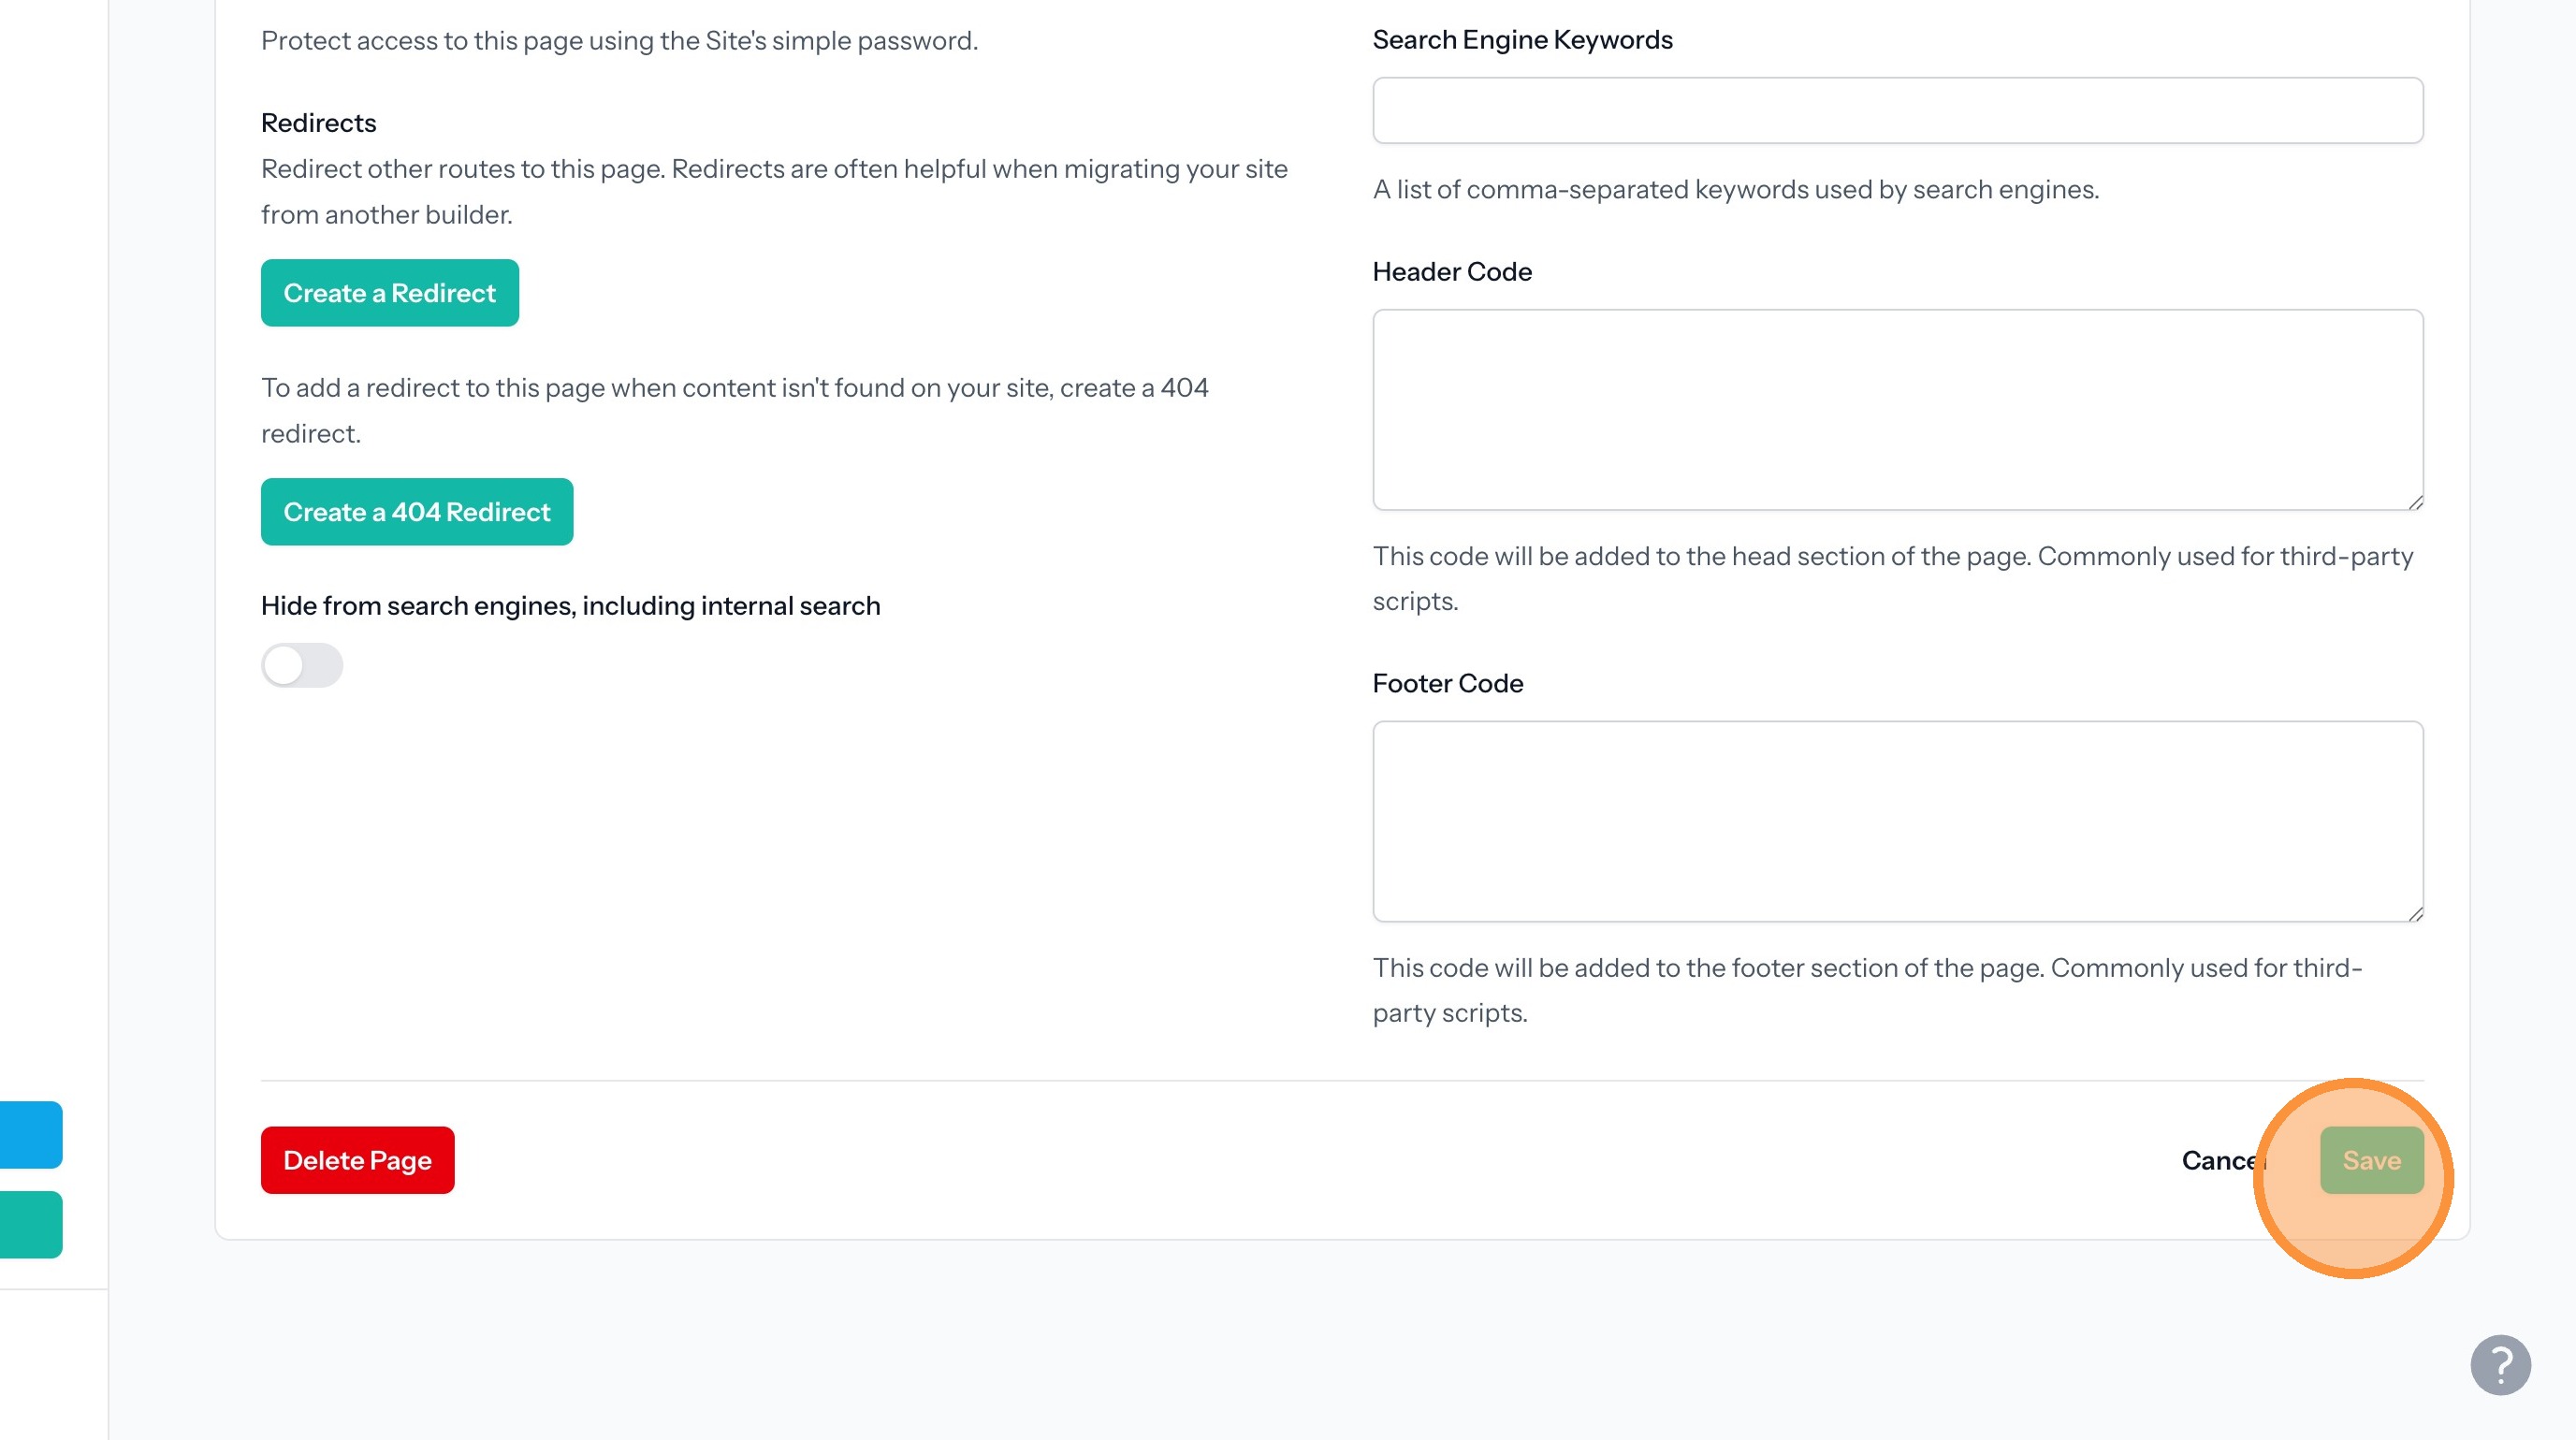Click inside the Footer Code textarea
The width and height of the screenshot is (2576, 1440).
pos(1897,821)
